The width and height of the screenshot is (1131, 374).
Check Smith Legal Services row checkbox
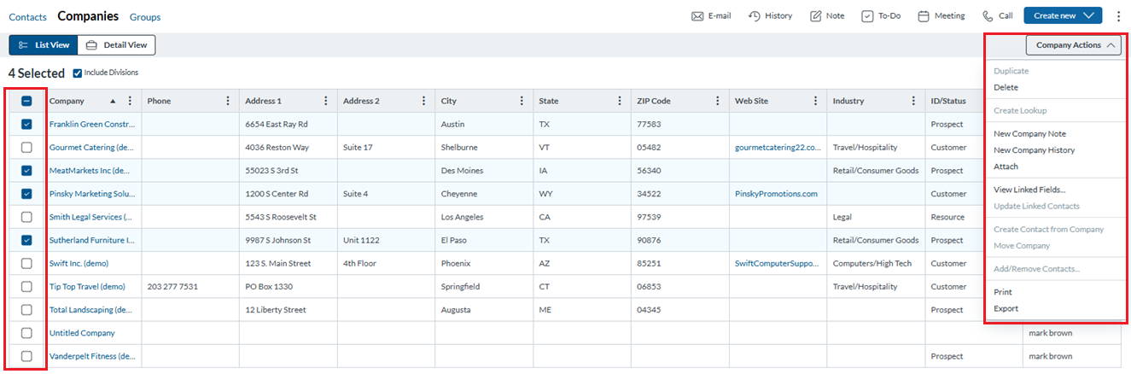coord(26,217)
